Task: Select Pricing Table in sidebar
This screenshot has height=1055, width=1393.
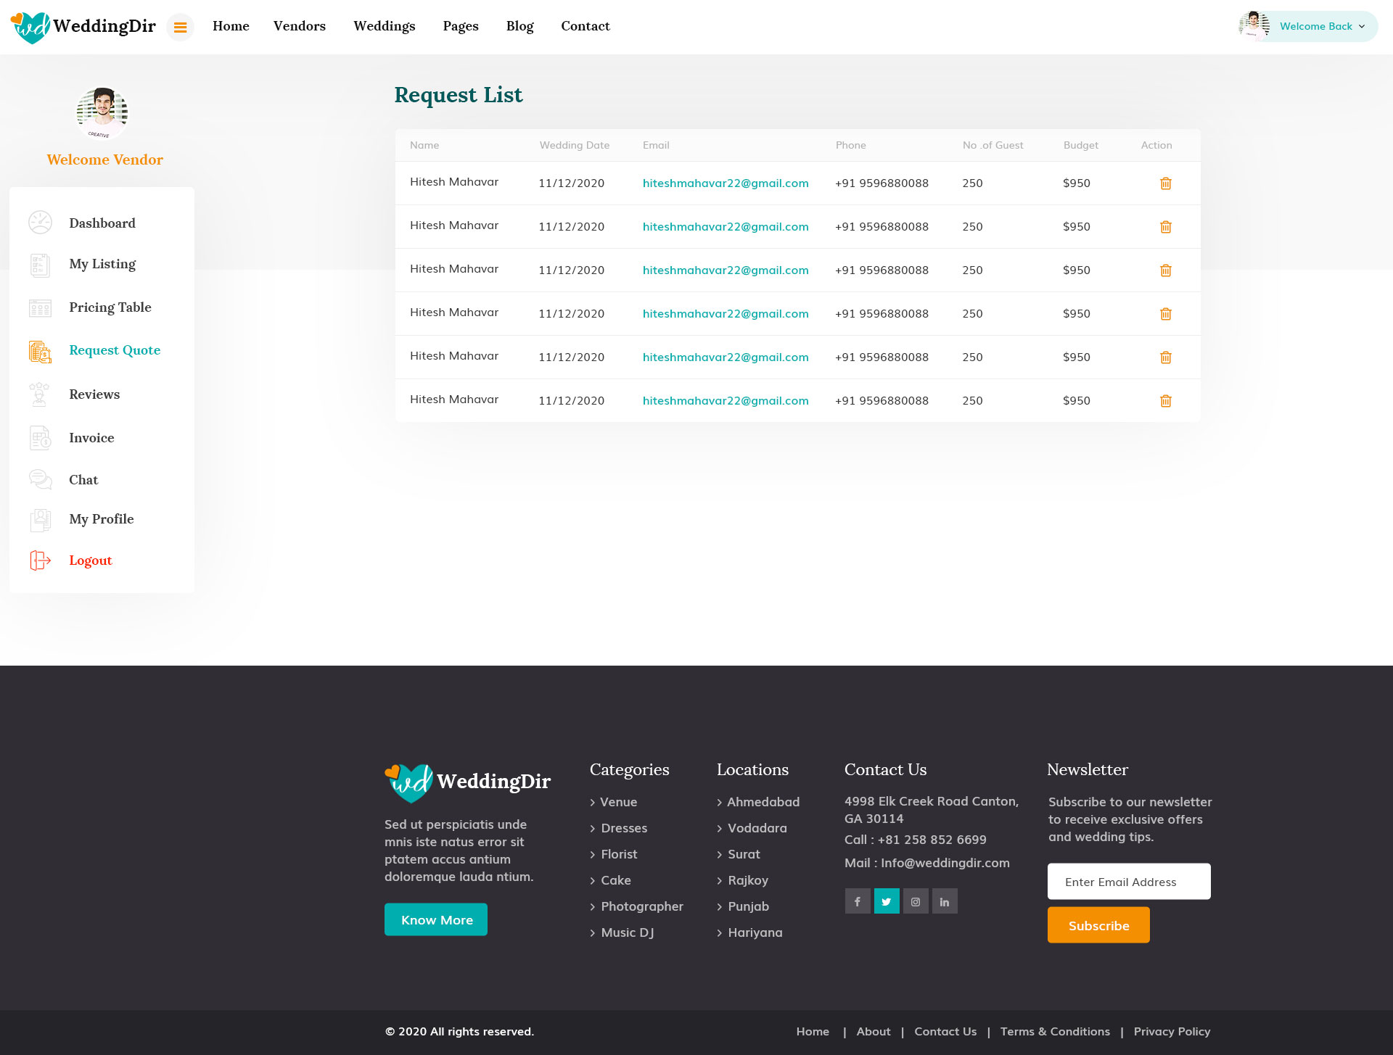Action: coord(110,307)
